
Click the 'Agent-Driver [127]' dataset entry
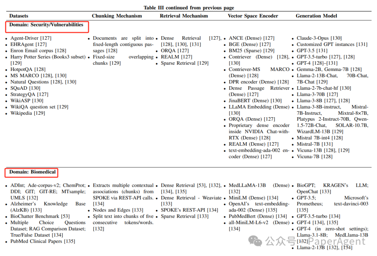tap(31, 38)
